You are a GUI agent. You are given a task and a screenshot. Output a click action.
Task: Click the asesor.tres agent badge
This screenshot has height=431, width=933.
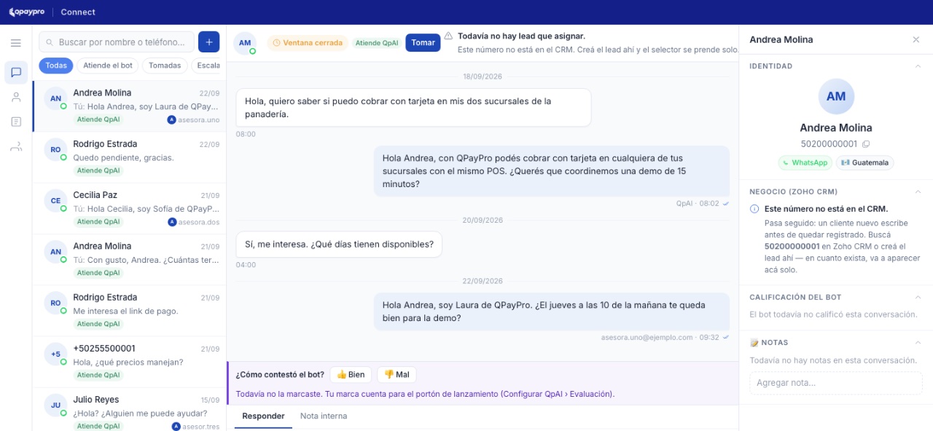pos(195,427)
